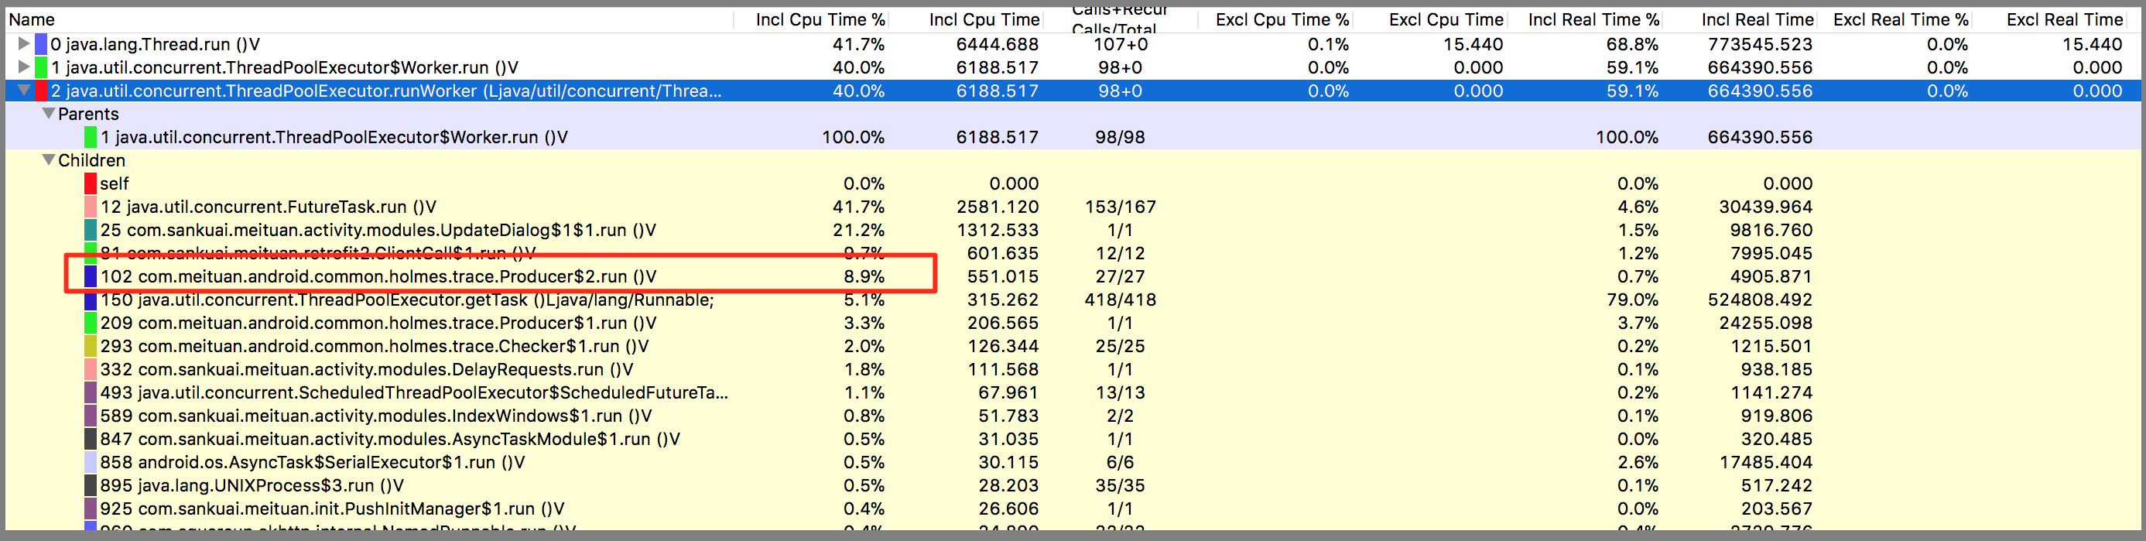Expand the 0 java.lang.Thread.run row
This screenshot has width=2146, height=541.
pos(23,43)
